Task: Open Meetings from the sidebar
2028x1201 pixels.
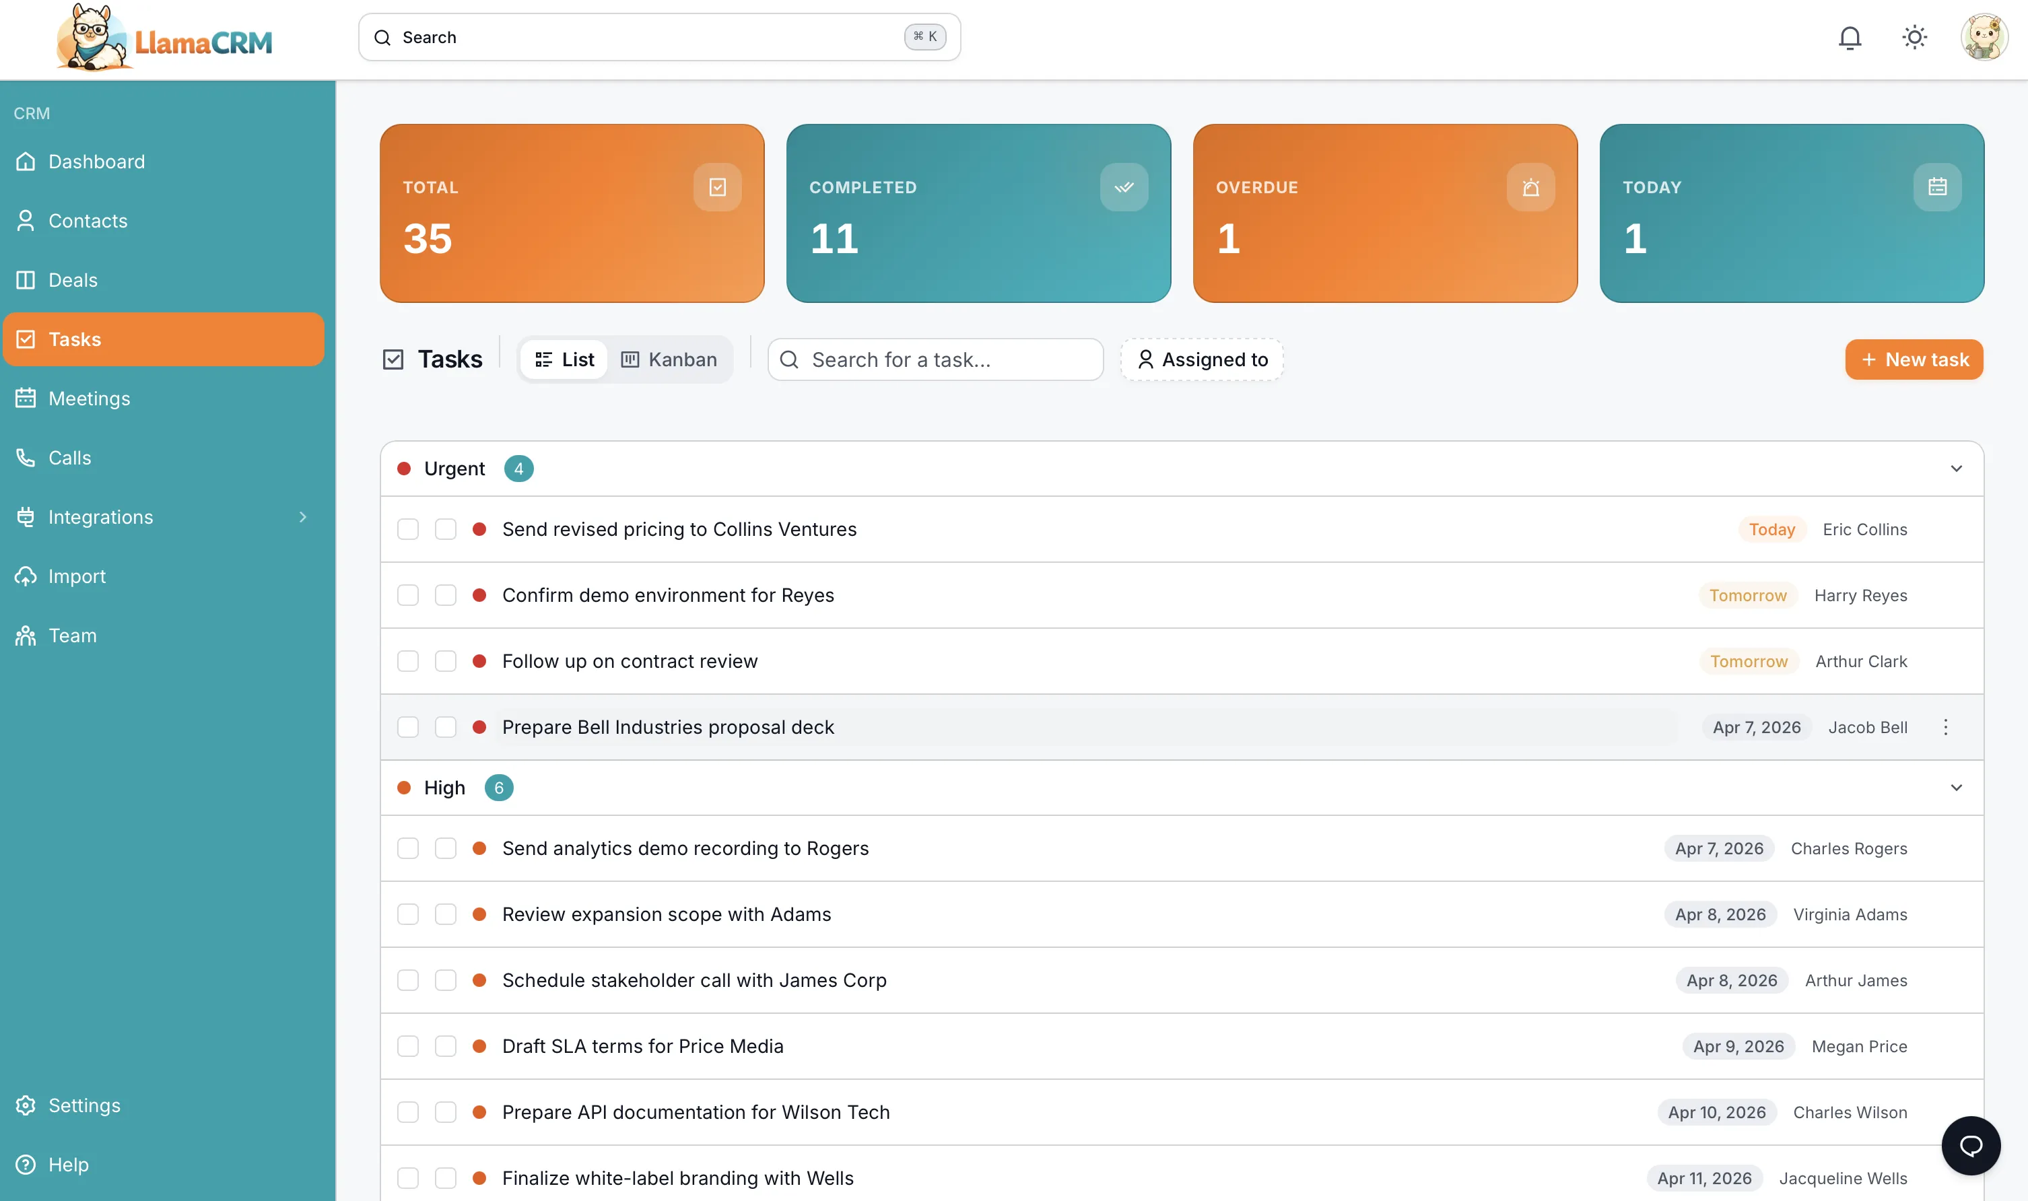Action: [x=89, y=398]
